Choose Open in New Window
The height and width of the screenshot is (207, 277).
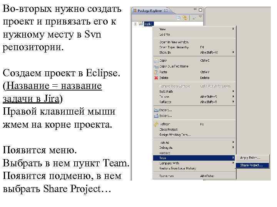(x=195, y=42)
